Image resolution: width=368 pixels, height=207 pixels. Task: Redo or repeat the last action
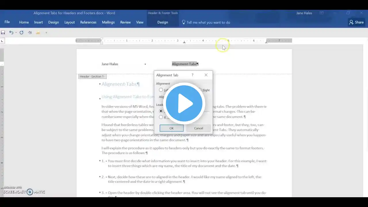[x=21, y=32]
